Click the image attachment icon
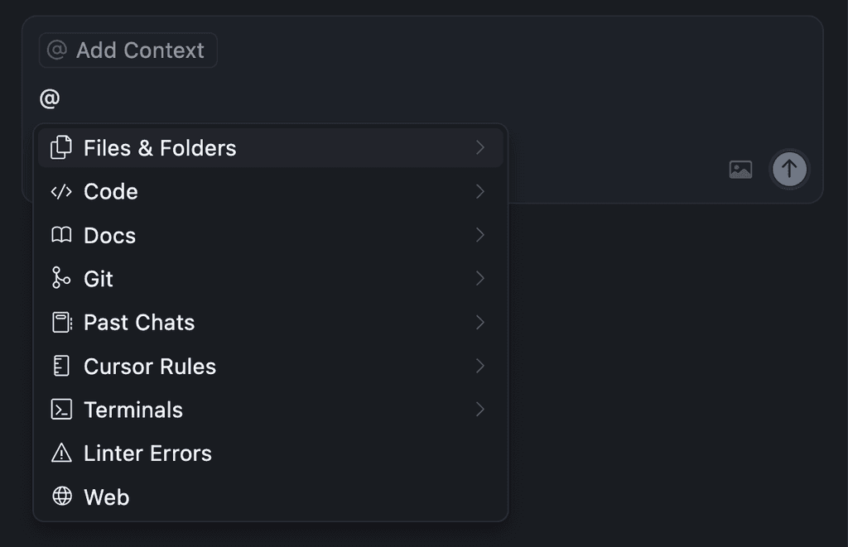 [x=740, y=169]
